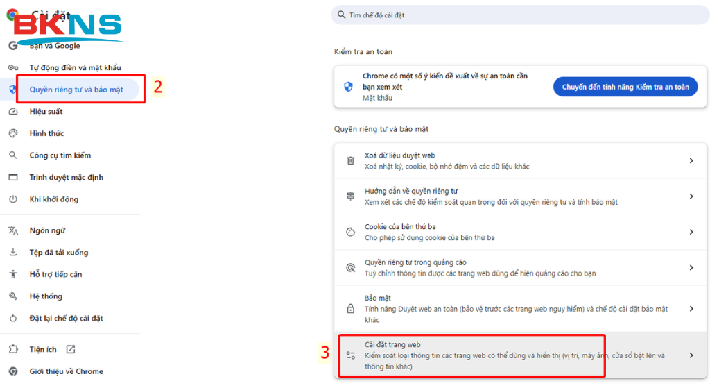The width and height of the screenshot is (710, 388).
Task: Click the padlock icon beside Bảo mật
Action: (x=350, y=309)
